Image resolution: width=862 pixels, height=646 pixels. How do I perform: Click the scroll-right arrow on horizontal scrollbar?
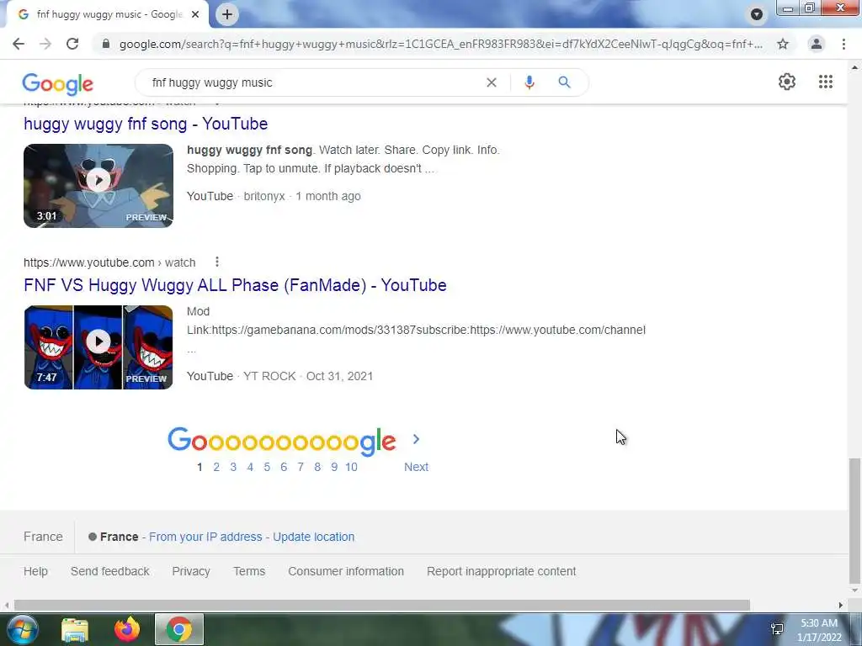841,606
